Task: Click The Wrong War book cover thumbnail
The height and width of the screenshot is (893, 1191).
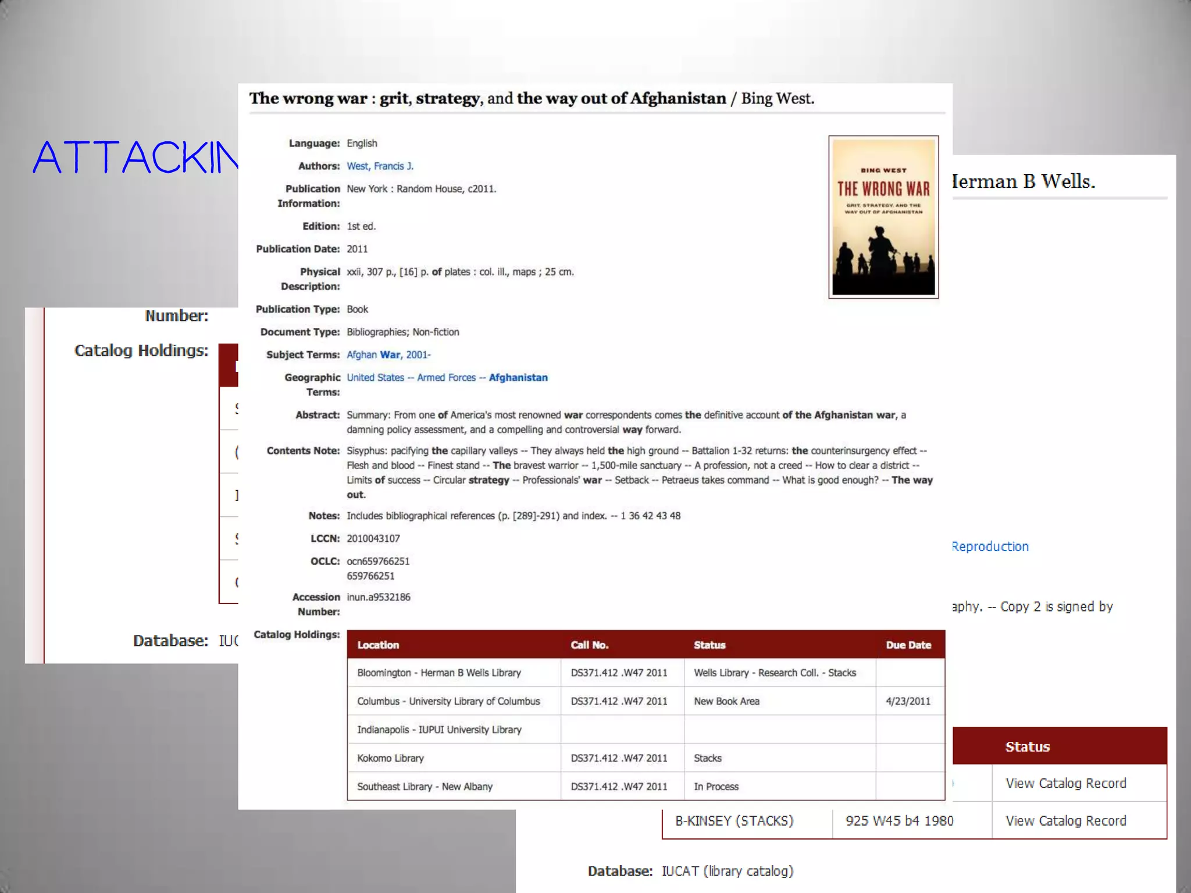Action: (x=883, y=217)
